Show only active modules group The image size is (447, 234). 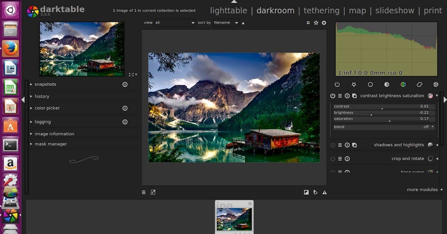point(337,85)
